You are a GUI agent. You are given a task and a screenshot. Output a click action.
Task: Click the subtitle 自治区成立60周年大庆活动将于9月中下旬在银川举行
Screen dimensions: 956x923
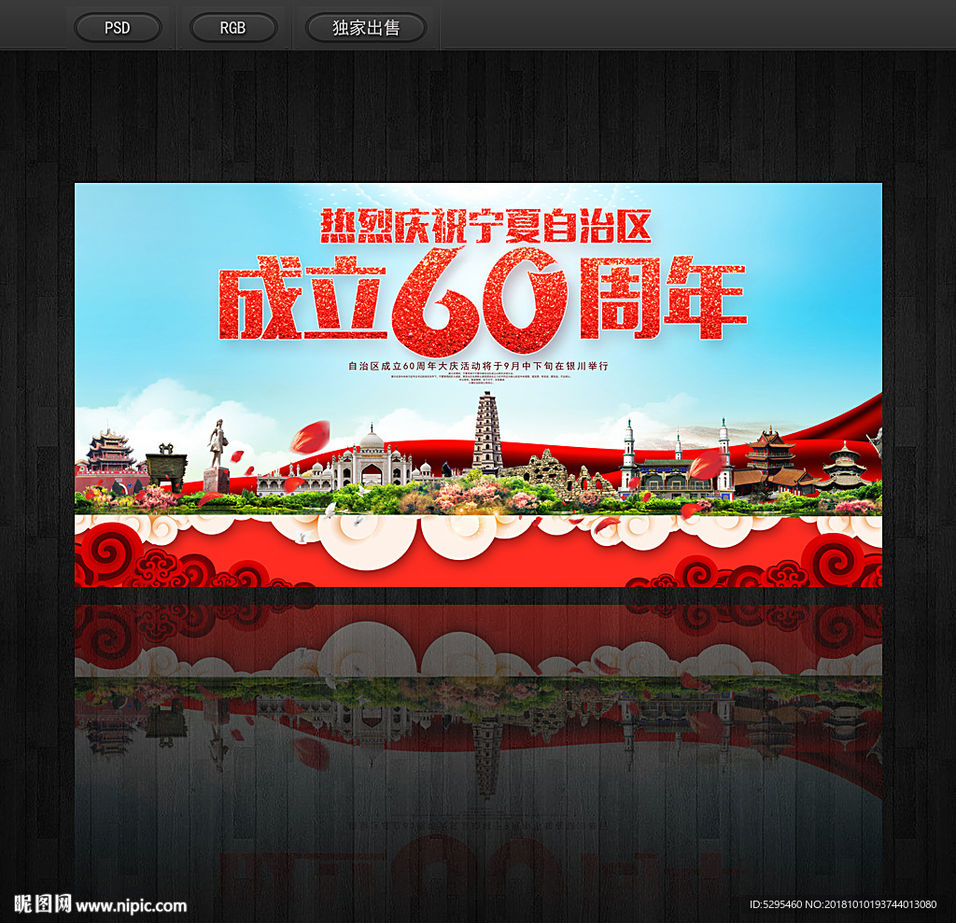coord(478,366)
